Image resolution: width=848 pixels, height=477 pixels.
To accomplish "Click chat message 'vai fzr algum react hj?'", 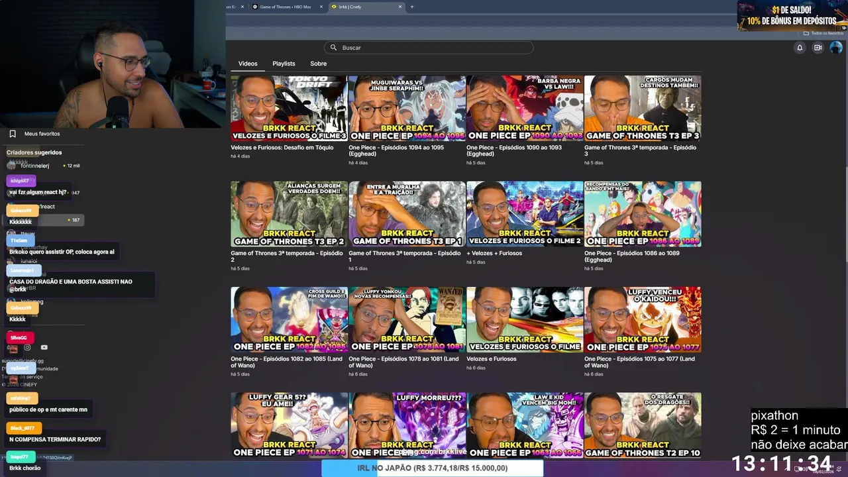I will [38, 192].
